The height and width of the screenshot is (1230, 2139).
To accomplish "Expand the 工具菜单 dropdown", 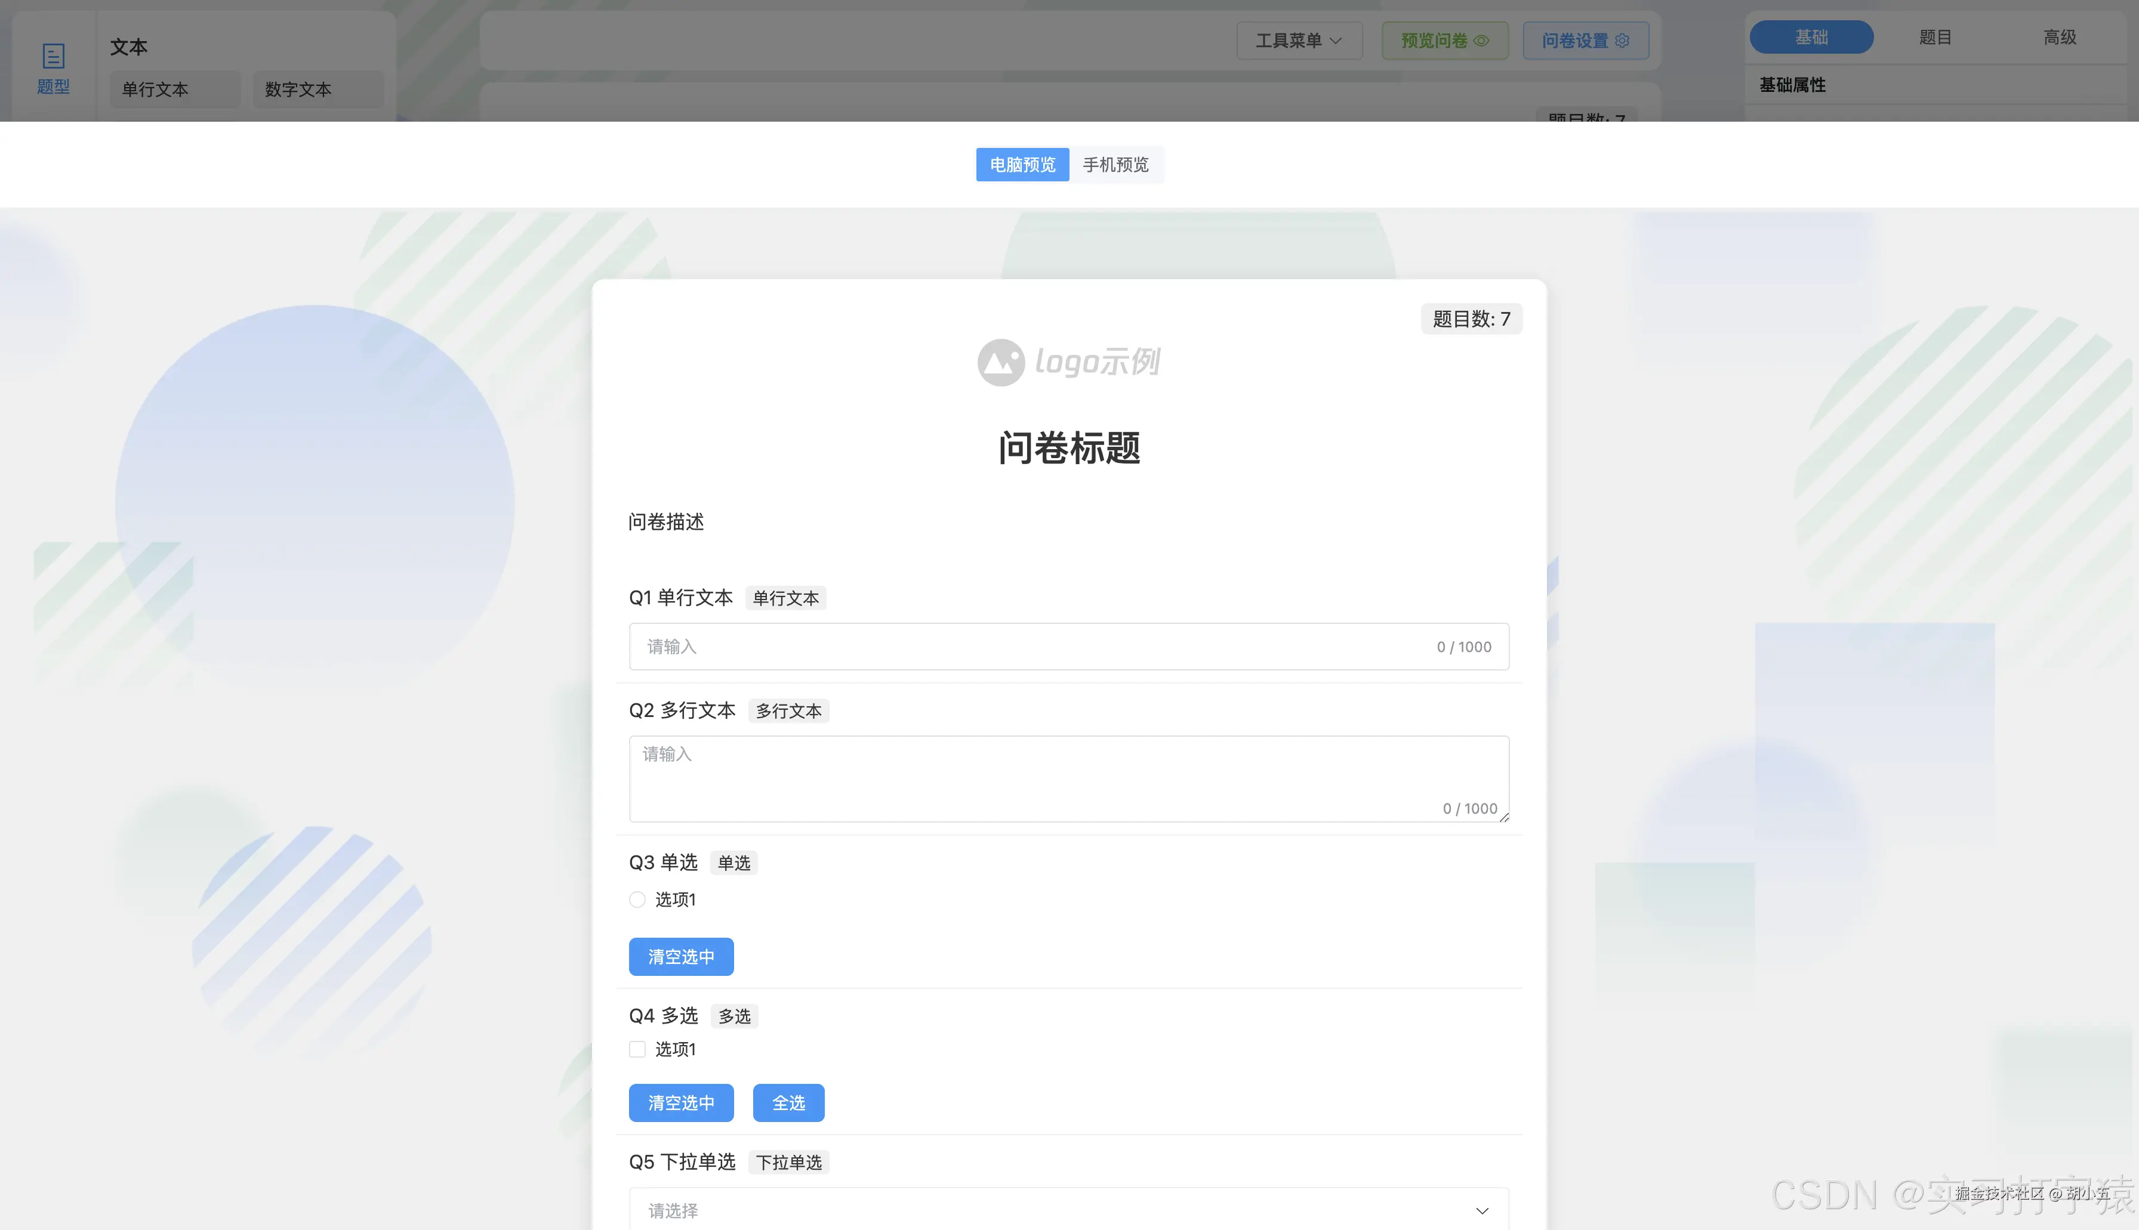I will [1299, 40].
